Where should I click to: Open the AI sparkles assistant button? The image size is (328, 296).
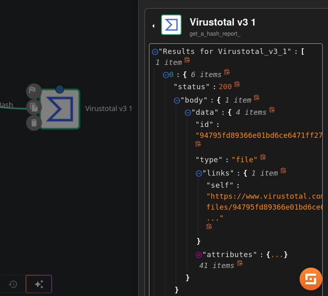tap(39, 284)
